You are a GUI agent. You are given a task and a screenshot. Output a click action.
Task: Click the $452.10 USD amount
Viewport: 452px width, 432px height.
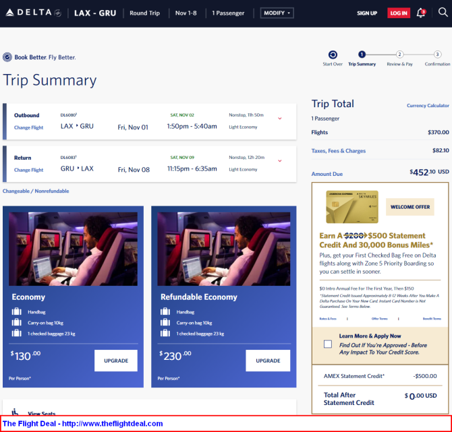tap(429, 173)
